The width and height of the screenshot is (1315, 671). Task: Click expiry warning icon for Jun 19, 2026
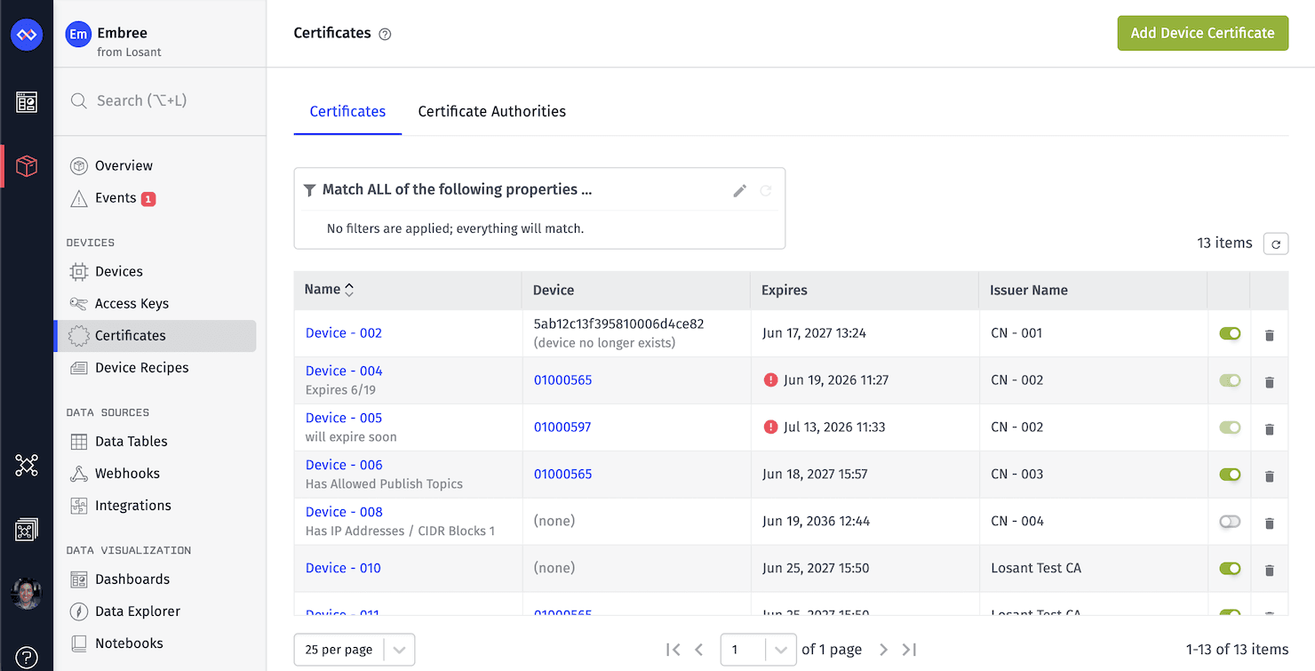click(770, 379)
